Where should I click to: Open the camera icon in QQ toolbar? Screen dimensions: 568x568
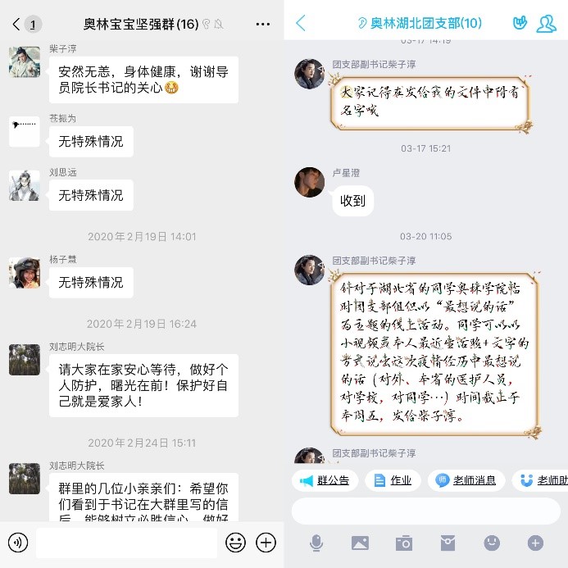[x=404, y=543]
